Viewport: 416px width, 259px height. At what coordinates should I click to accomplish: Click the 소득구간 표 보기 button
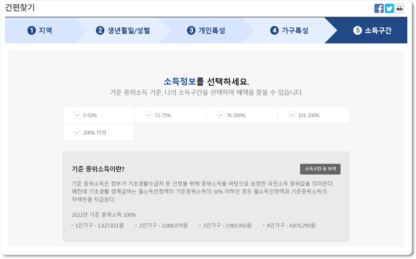pyautogui.click(x=320, y=169)
